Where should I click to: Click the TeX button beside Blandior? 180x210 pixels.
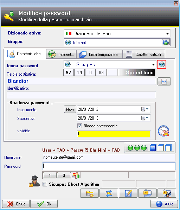tap(164, 81)
